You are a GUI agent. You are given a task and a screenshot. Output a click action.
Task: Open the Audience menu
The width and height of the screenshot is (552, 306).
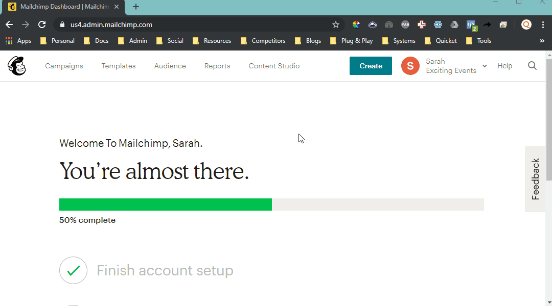click(x=170, y=66)
